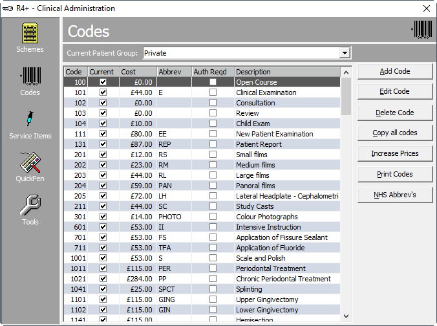This screenshot has width=437, height=326.
Task: Click the Description column header
Action: pyautogui.click(x=287, y=72)
